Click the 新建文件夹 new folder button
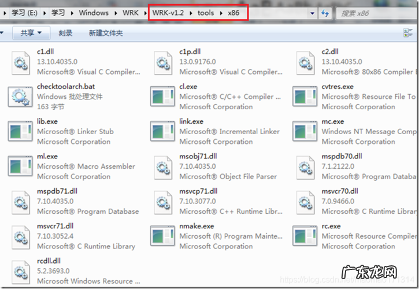Screen dimensions: 419x289 click(106, 33)
